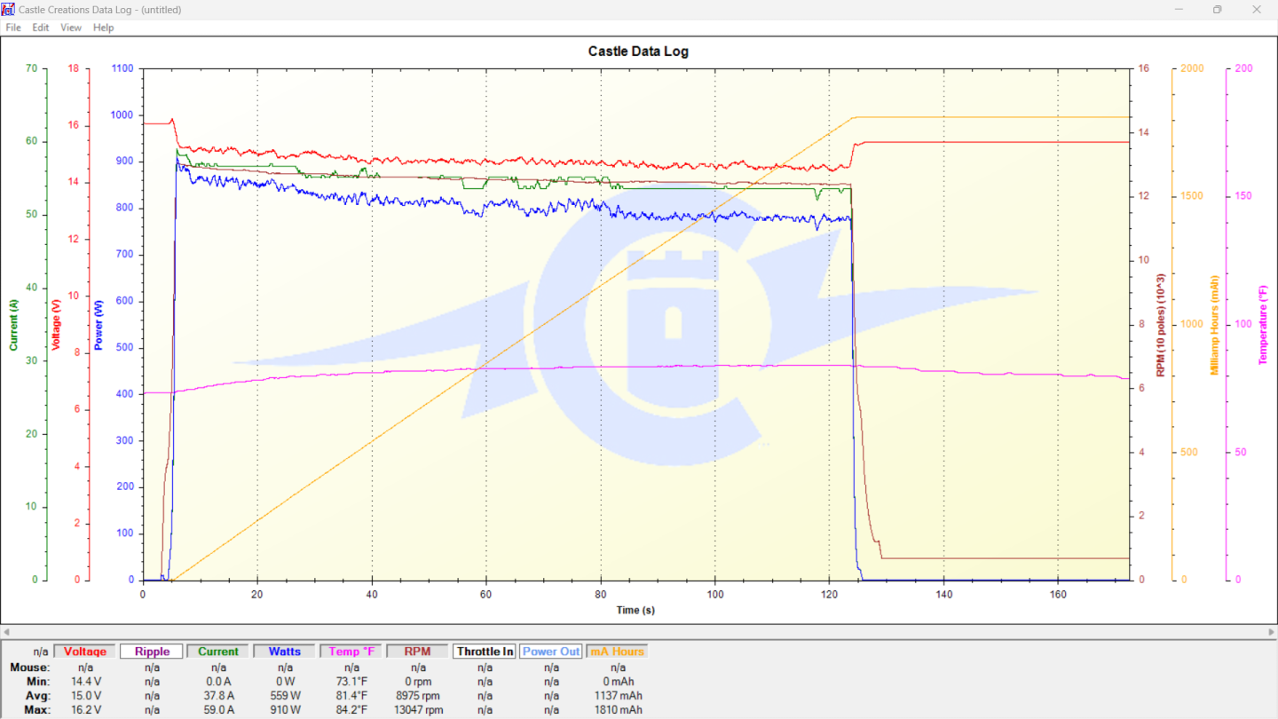Click the maximum temperature value 84.2°F
This screenshot has width=1278, height=719.
pyautogui.click(x=351, y=710)
